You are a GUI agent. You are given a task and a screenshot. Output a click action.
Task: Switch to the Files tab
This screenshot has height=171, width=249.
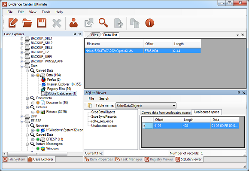(x=94, y=35)
